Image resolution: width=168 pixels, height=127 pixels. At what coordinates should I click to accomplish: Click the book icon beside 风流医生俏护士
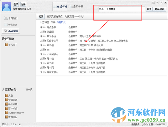pos(6,113)
